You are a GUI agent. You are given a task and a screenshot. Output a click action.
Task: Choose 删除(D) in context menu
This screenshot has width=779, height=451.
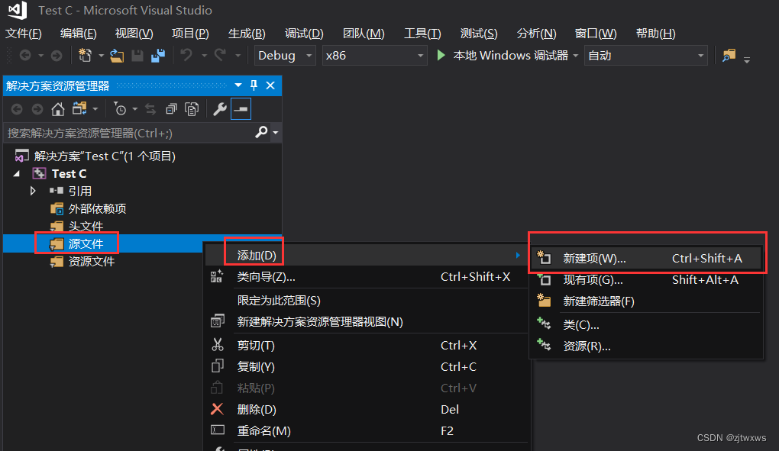click(367, 409)
